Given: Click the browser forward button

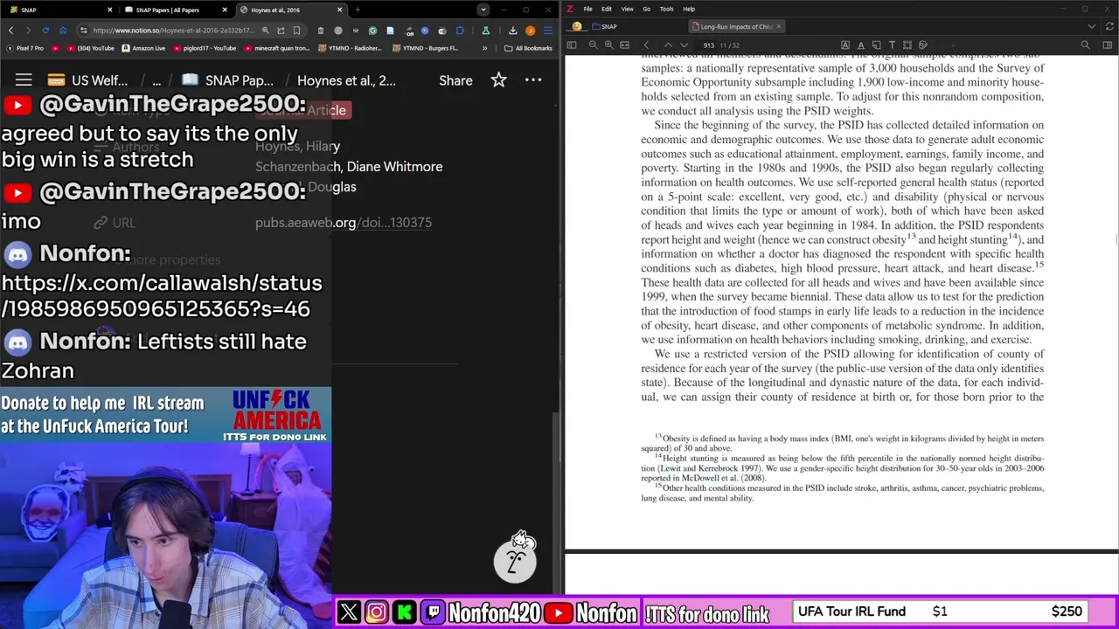Looking at the screenshot, I should click(28, 31).
